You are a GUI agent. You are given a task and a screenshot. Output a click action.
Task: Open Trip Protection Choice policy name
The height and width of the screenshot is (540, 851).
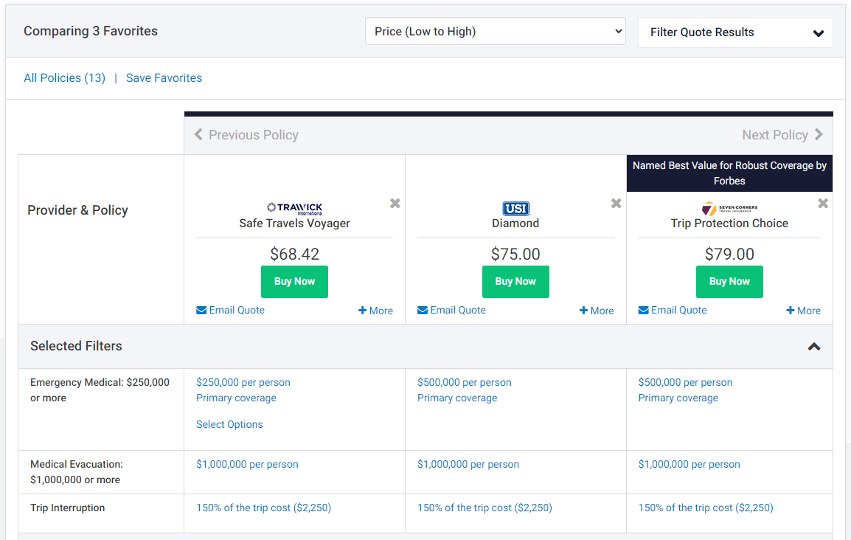click(x=729, y=224)
